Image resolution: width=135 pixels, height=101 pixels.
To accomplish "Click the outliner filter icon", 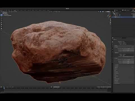I will (x=132, y=12).
